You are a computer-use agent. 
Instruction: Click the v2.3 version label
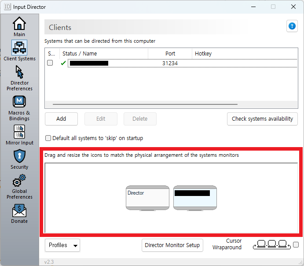point(49,262)
